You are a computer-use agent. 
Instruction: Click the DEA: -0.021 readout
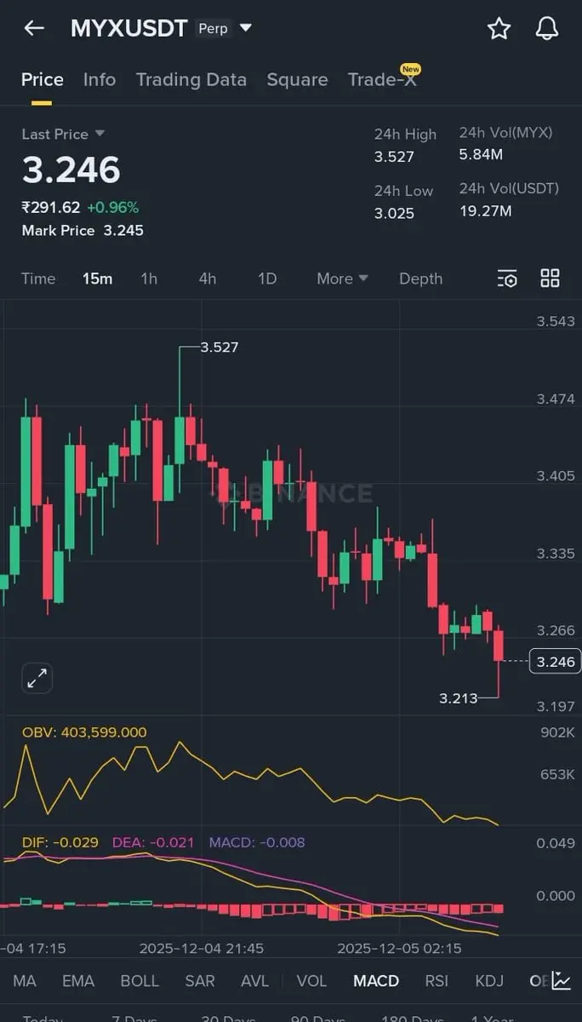155,842
